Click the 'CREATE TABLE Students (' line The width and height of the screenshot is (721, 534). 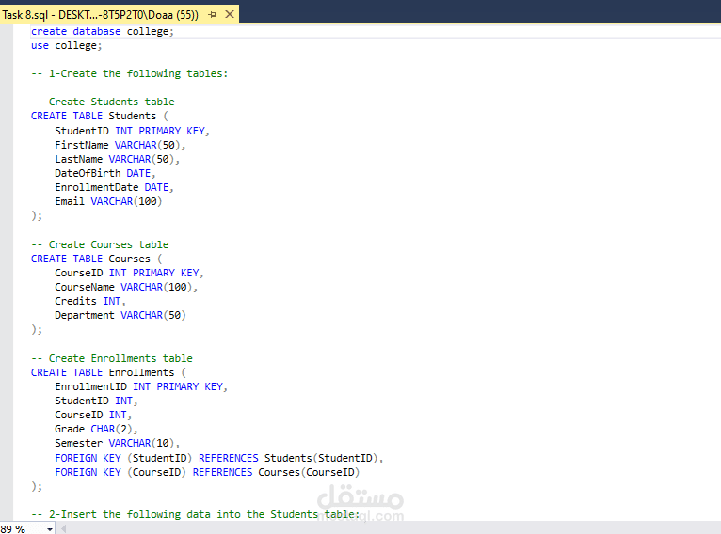click(100, 116)
